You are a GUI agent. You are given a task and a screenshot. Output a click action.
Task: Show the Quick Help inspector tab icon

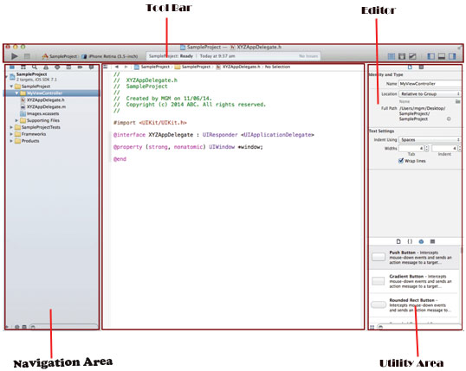[x=421, y=67]
